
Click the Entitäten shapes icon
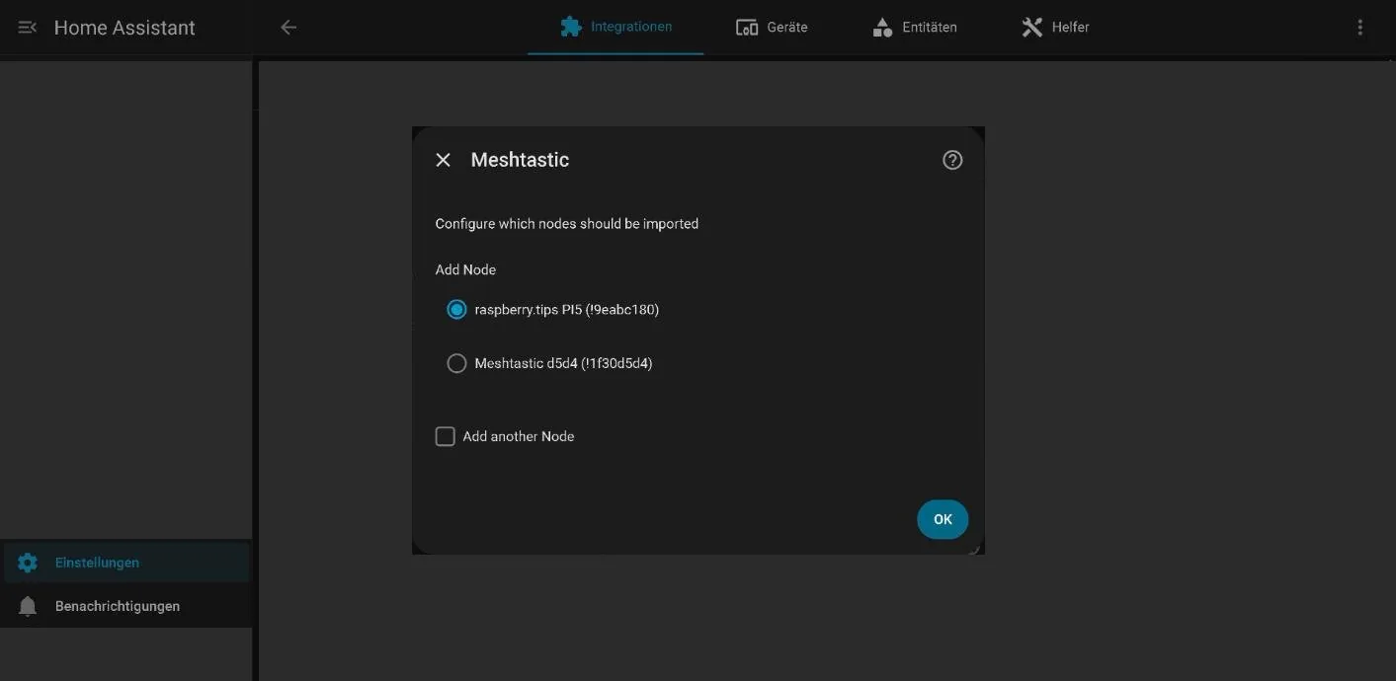(x=882, y=28)
